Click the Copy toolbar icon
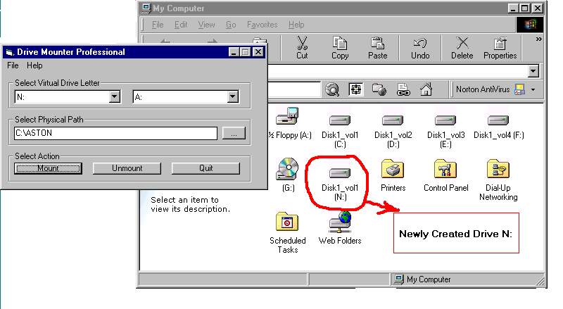 [x=340, y=48]
